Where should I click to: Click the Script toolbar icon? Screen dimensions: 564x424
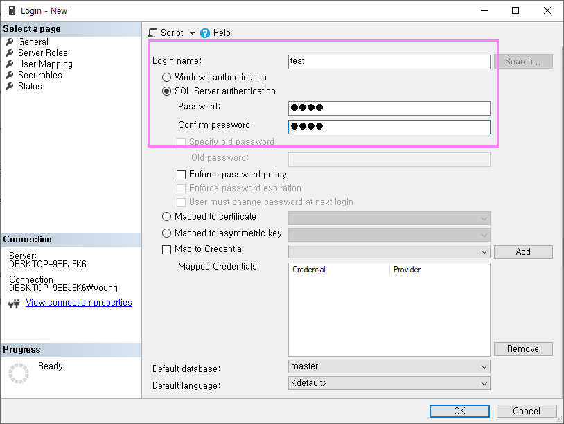(x=152, y=33)
